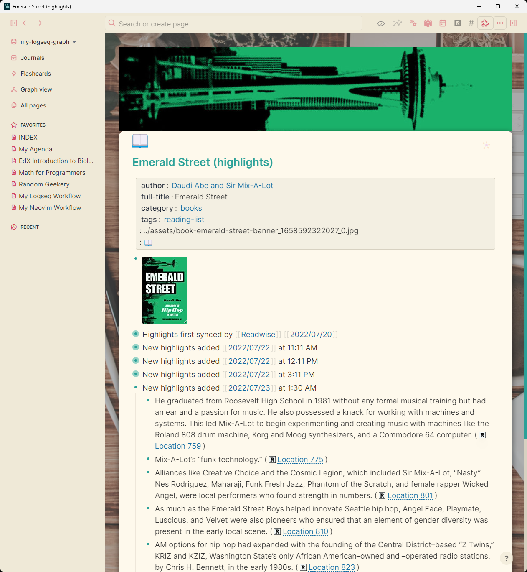Open the sparkle graph line plugin icon
Image resolution: width=527 pixels, height=572 pixels.
point(397,23)
